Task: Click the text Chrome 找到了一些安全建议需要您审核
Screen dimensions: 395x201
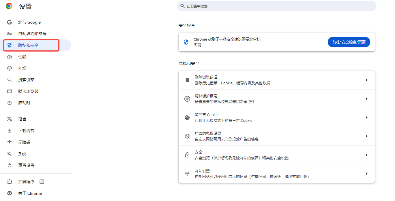Action: [x=227, y=39]
